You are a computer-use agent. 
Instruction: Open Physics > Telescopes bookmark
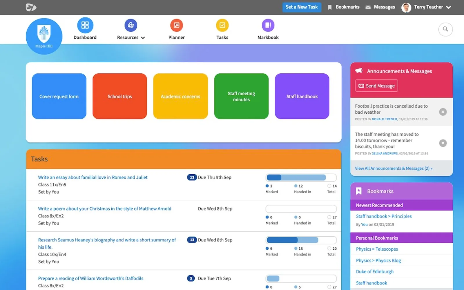click(377, 249)
